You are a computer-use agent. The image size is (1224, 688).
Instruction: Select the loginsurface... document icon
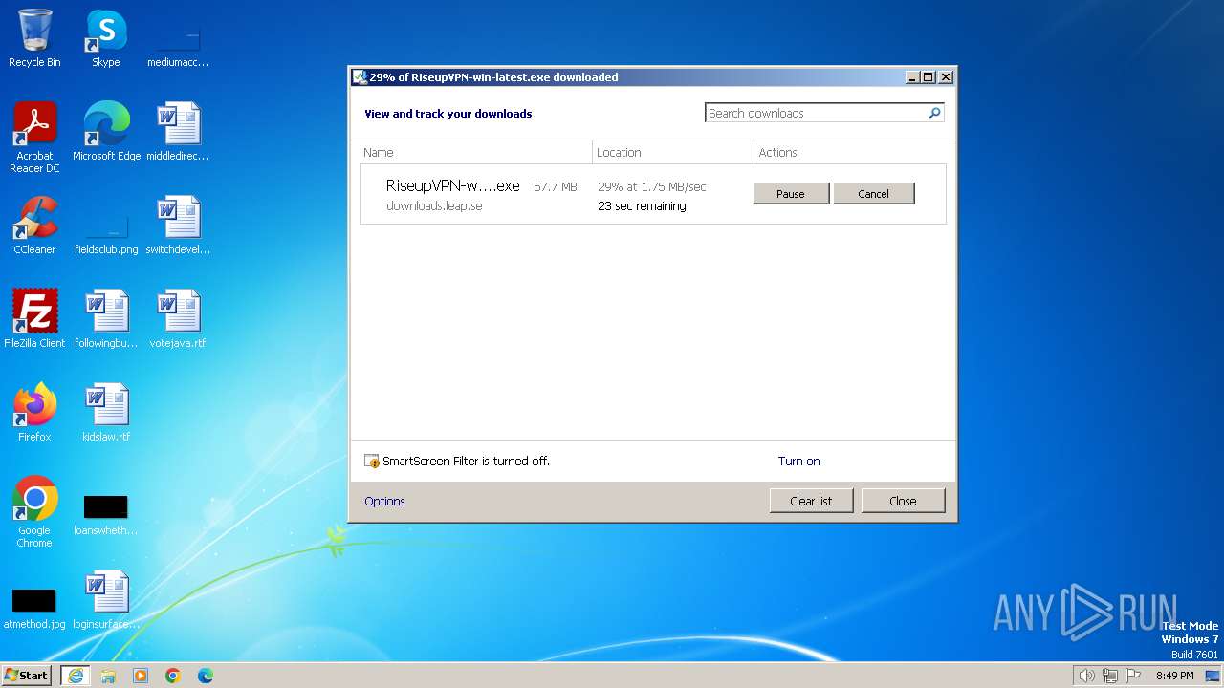106,600
